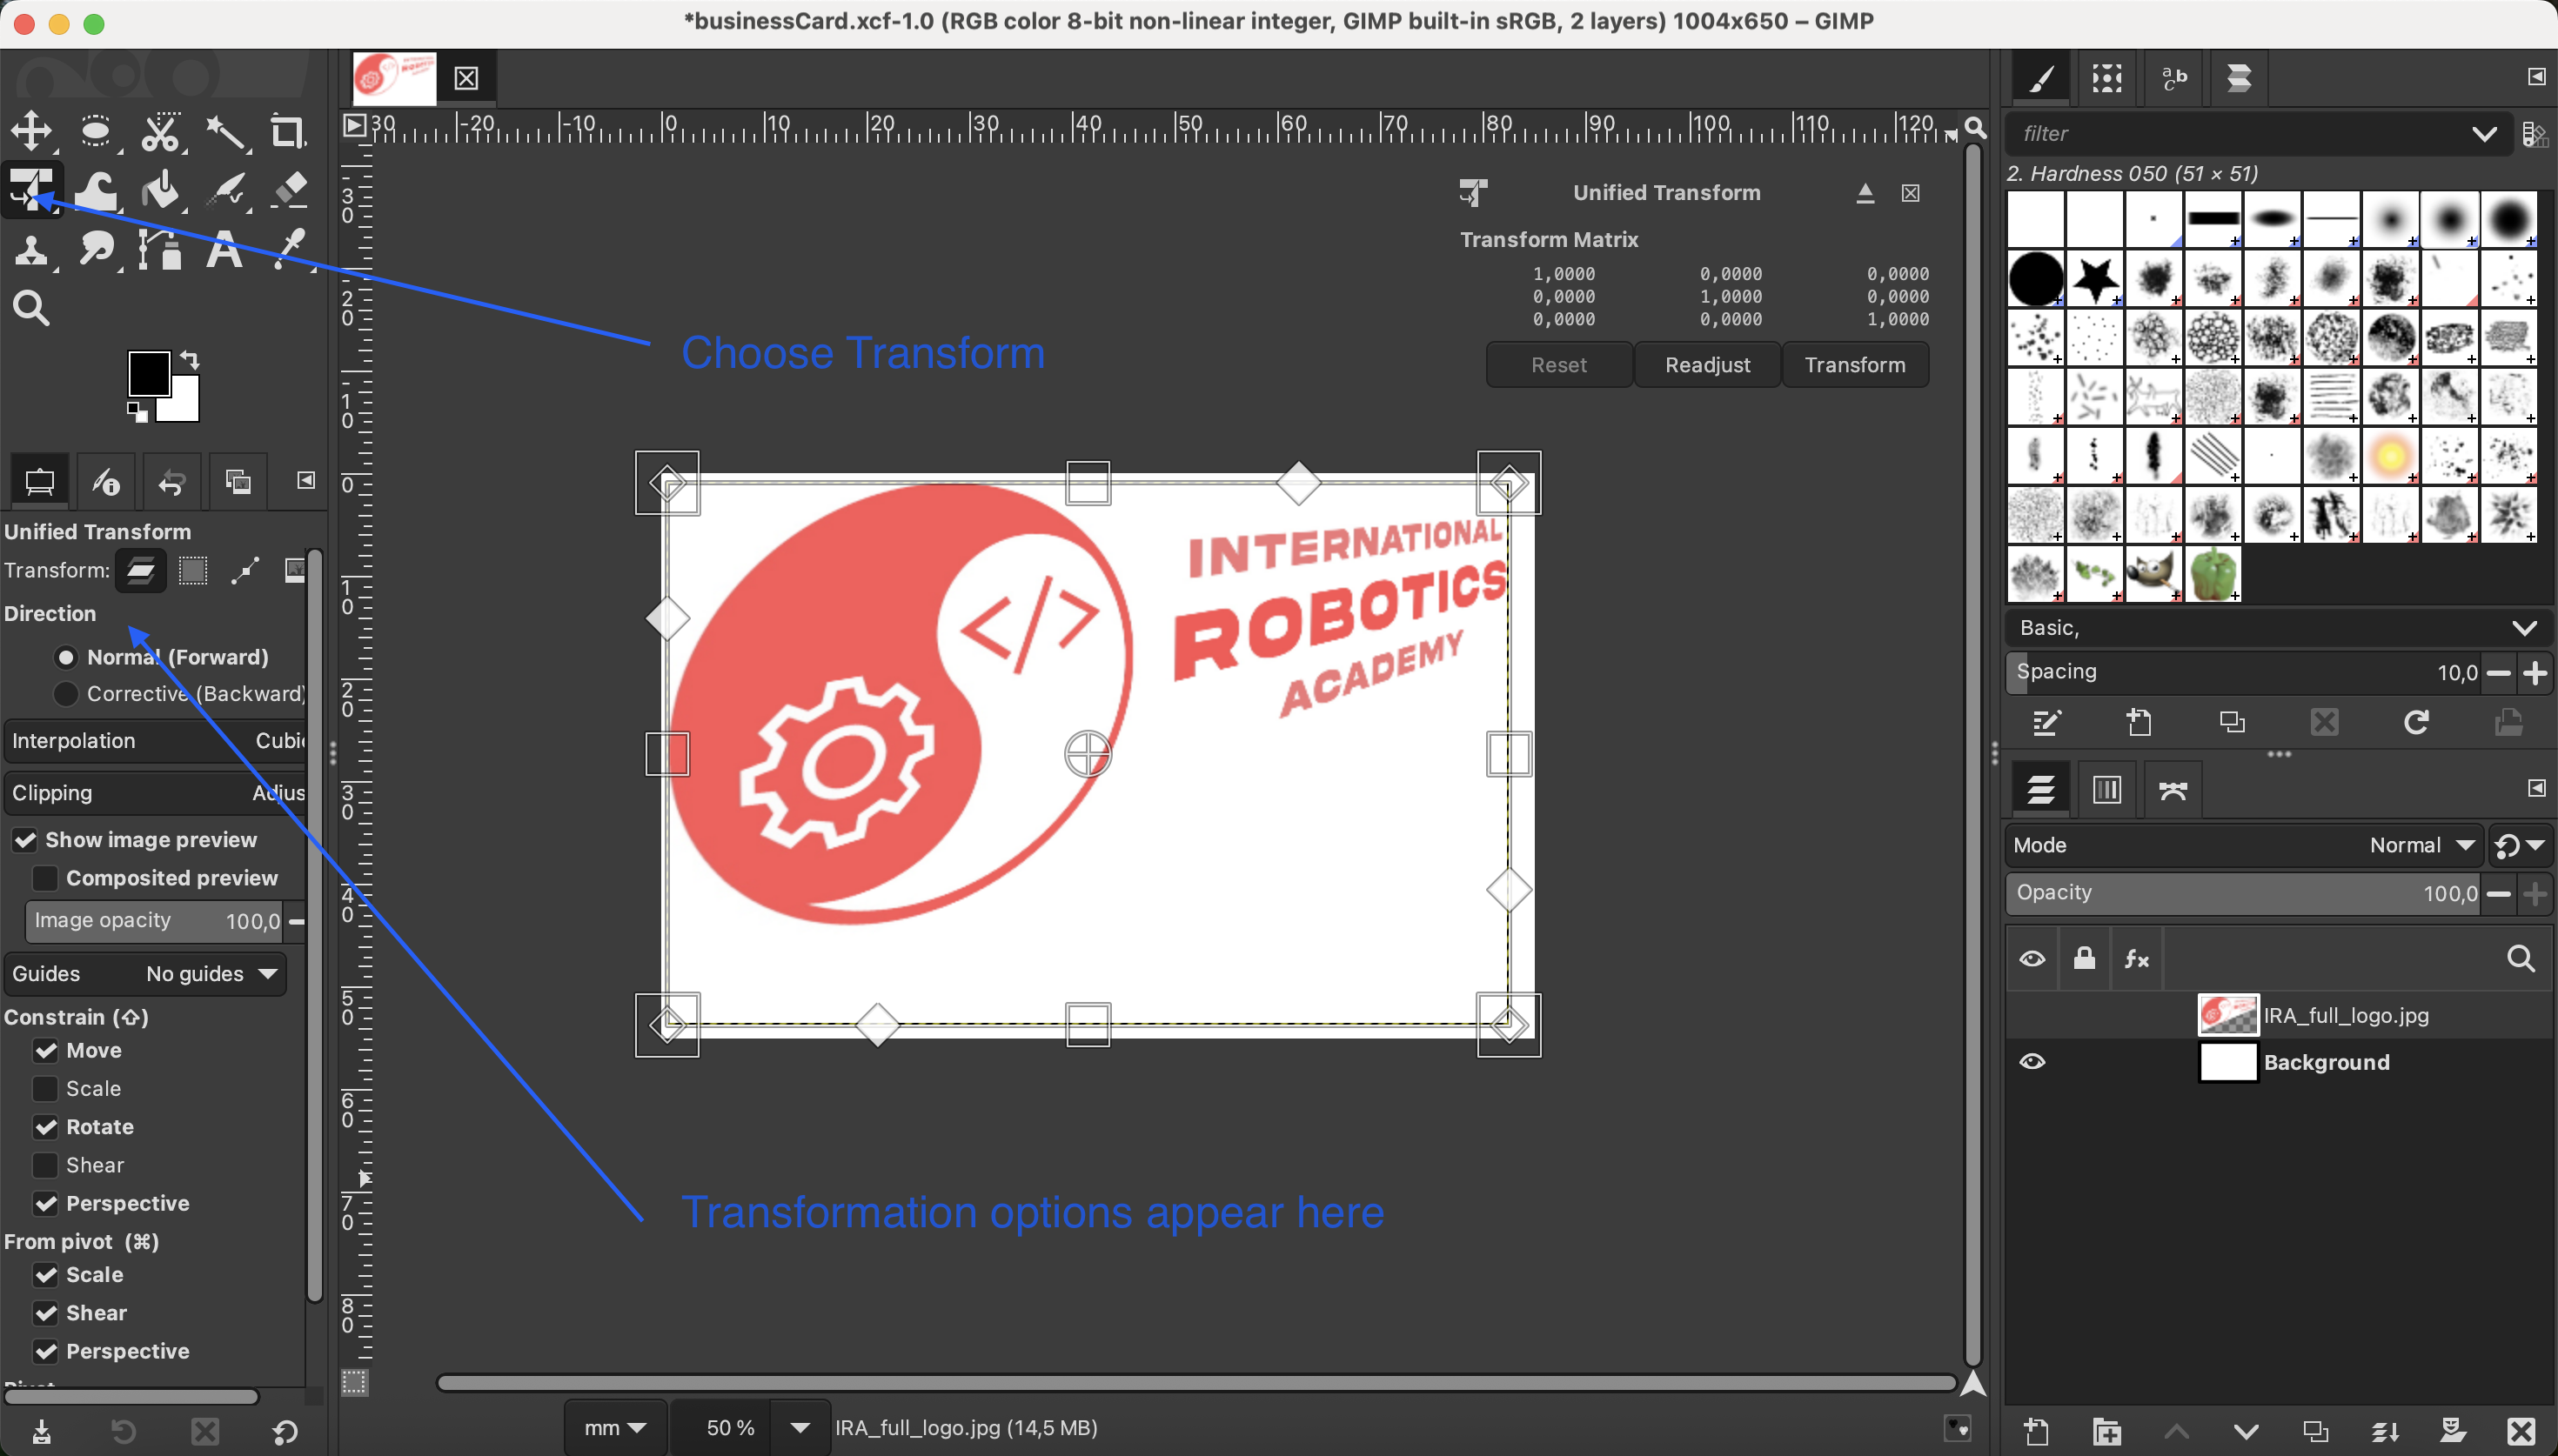Select the IRA_full_logo.jpg layer
Image resolution: width=2558 pixels, height=1456 pixels.
[2345, 1015]
